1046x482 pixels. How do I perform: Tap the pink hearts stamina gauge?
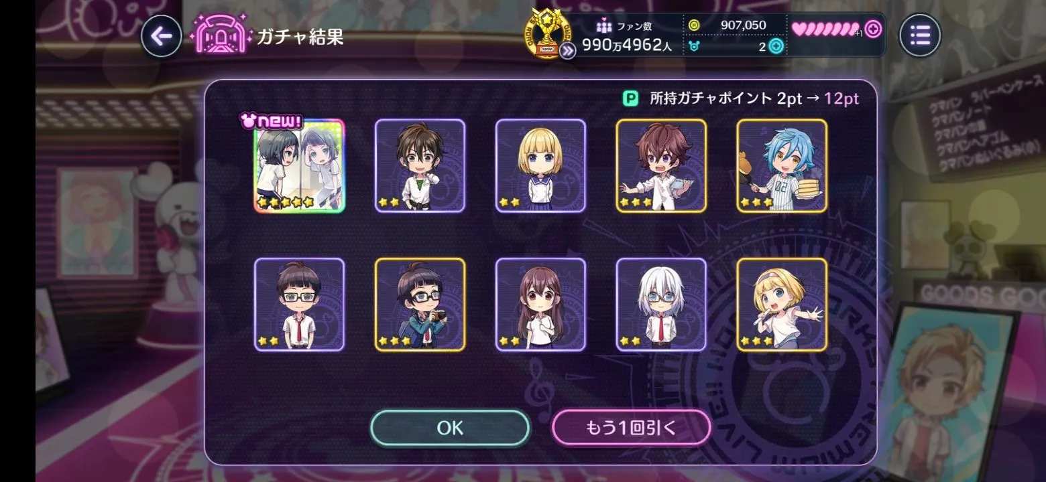click(825, 29)
